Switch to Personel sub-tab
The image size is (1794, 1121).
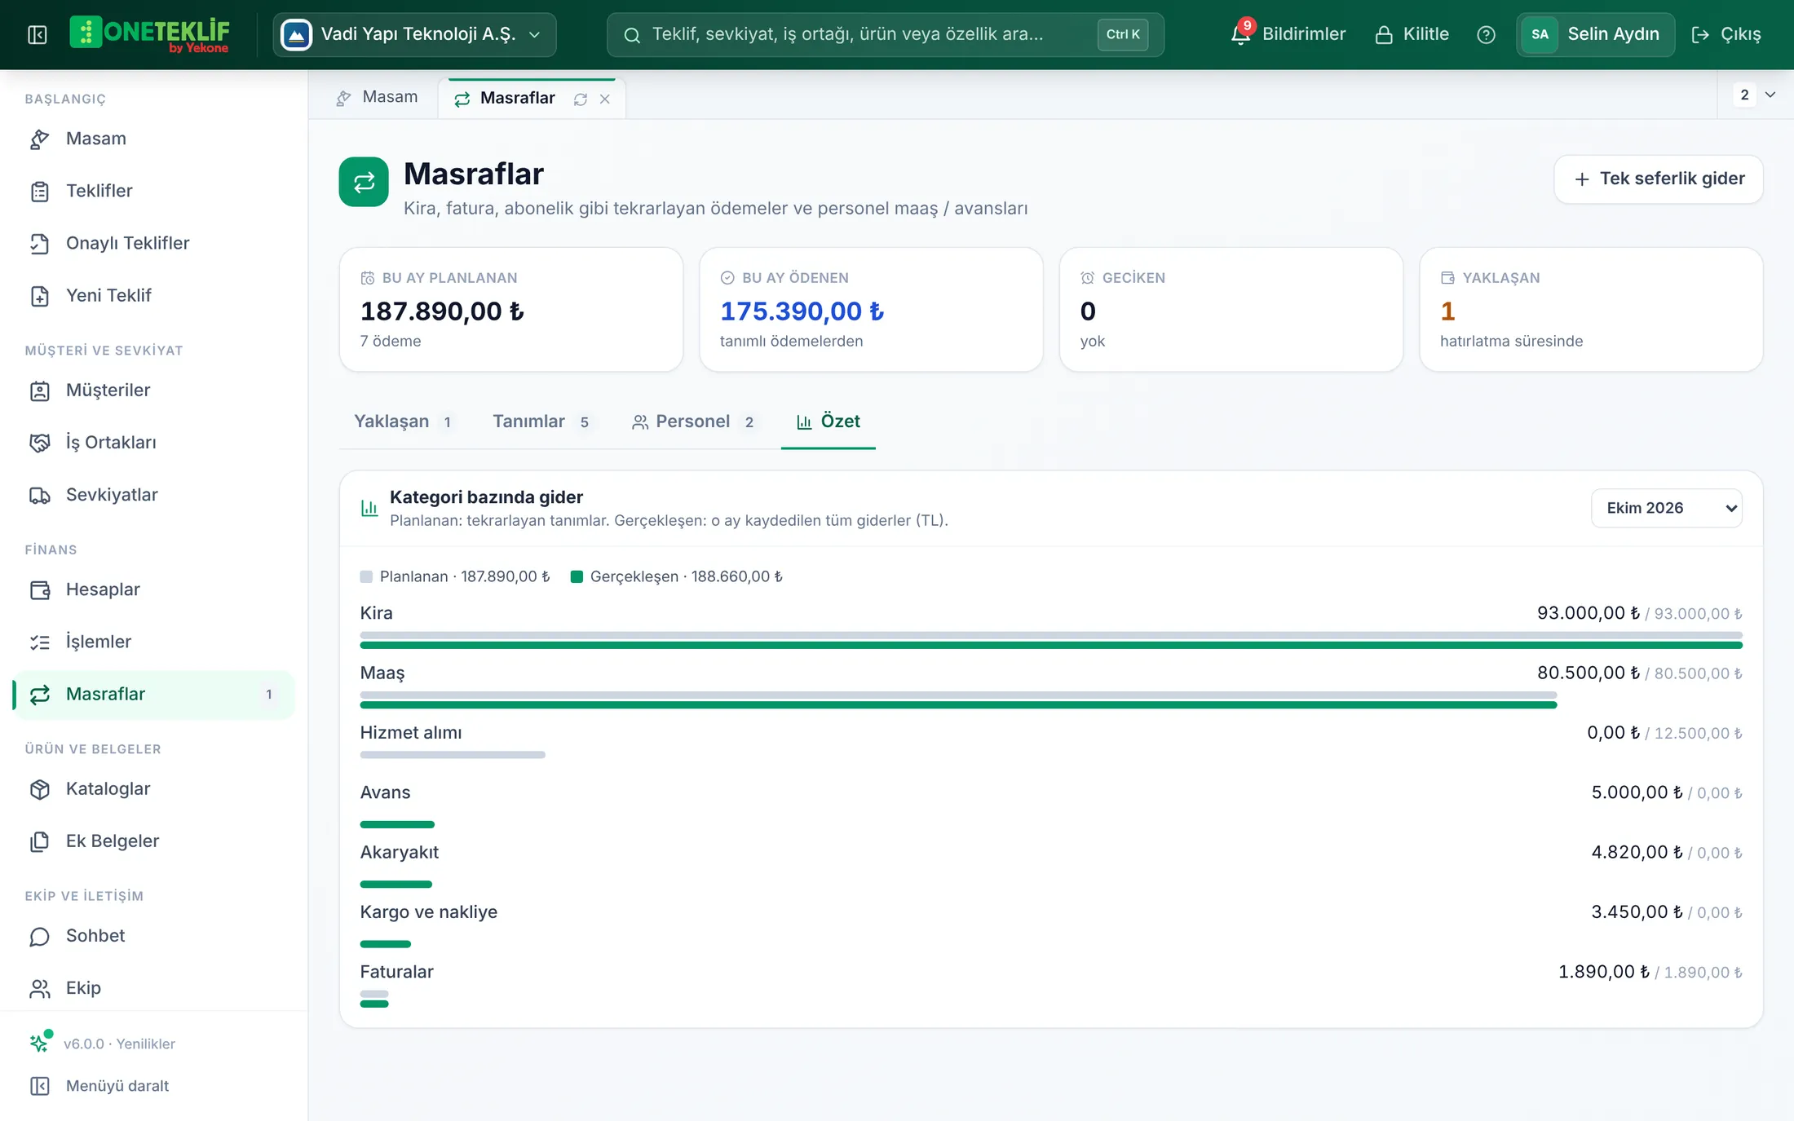click(x=693, y=421)
